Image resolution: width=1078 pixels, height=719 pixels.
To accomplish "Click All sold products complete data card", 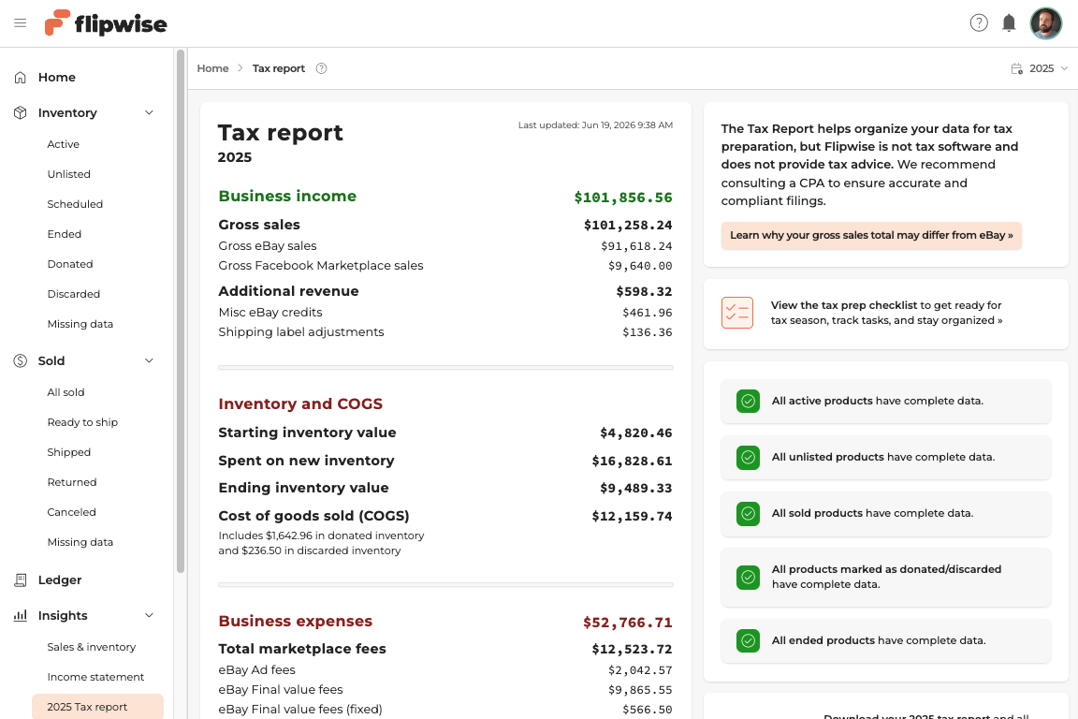I will (886, 514).
